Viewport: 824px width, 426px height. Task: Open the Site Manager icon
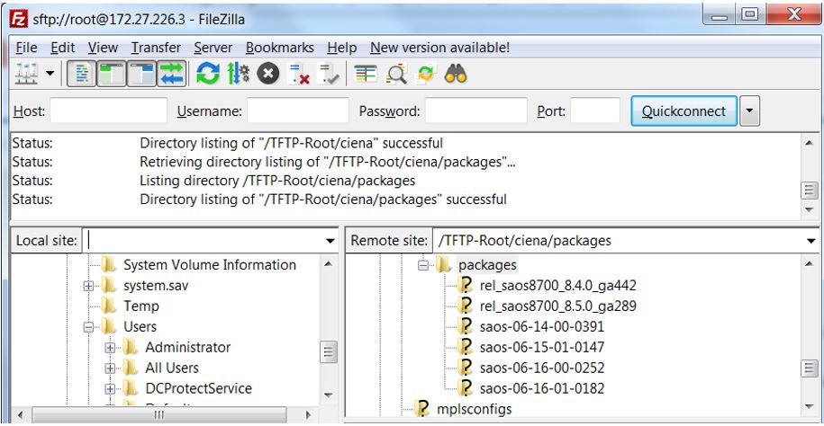pos(25,75)
